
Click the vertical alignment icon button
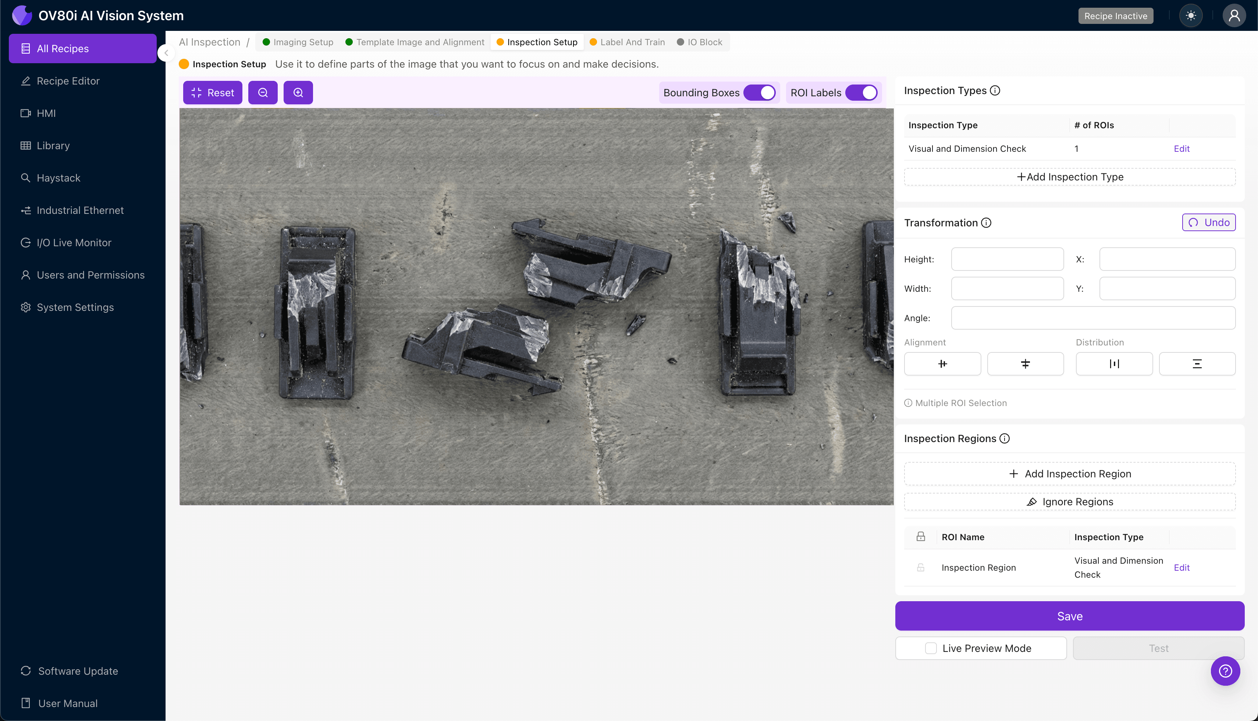1025,364
